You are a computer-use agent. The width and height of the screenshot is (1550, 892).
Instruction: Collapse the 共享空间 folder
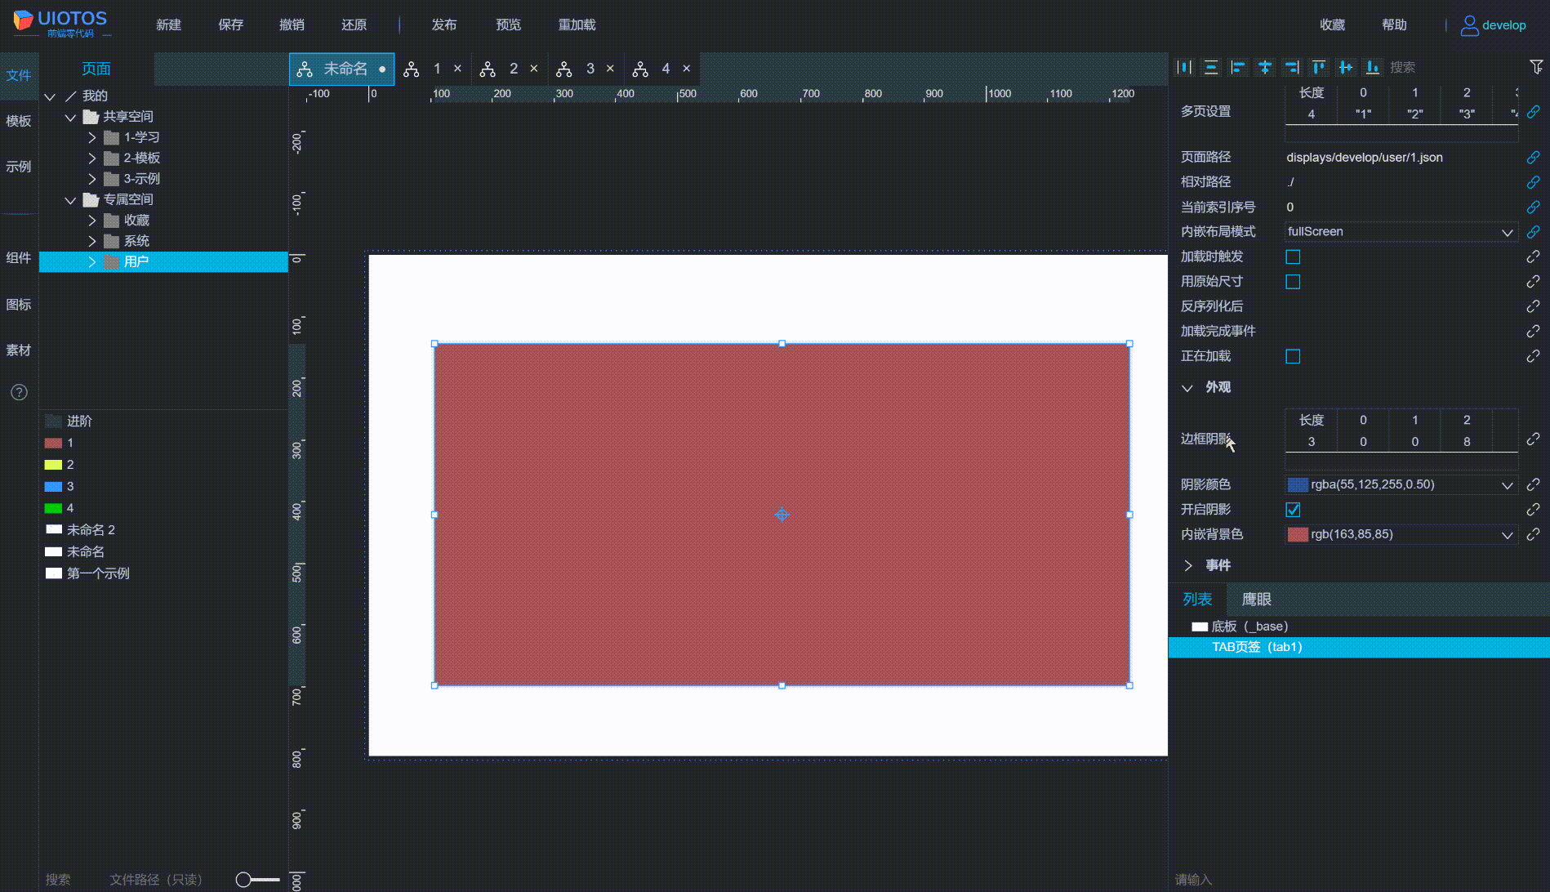(x=71, y=117)
